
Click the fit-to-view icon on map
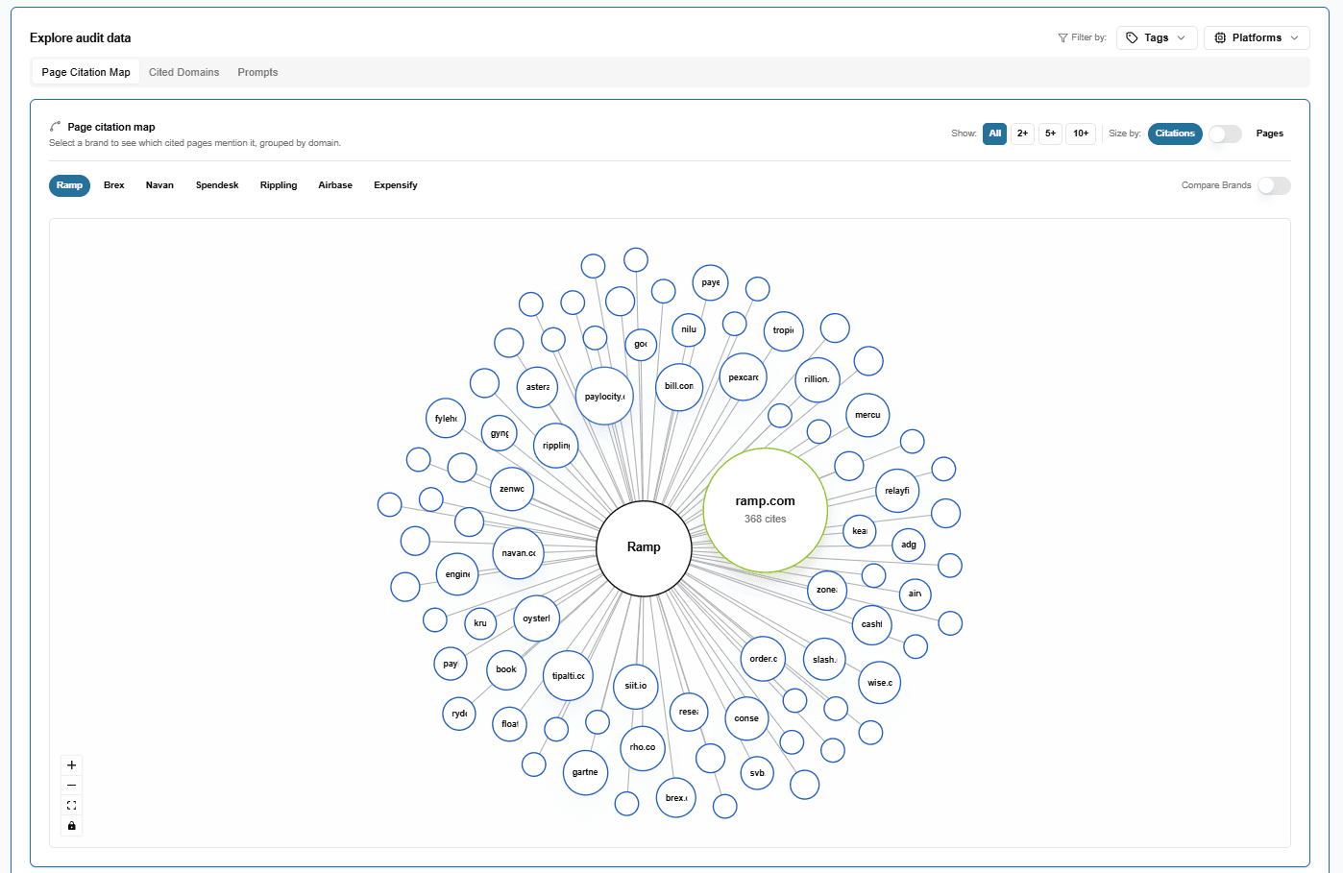[x=72, y=806]
